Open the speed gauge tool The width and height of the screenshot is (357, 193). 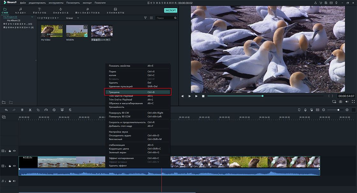[46, 110]
